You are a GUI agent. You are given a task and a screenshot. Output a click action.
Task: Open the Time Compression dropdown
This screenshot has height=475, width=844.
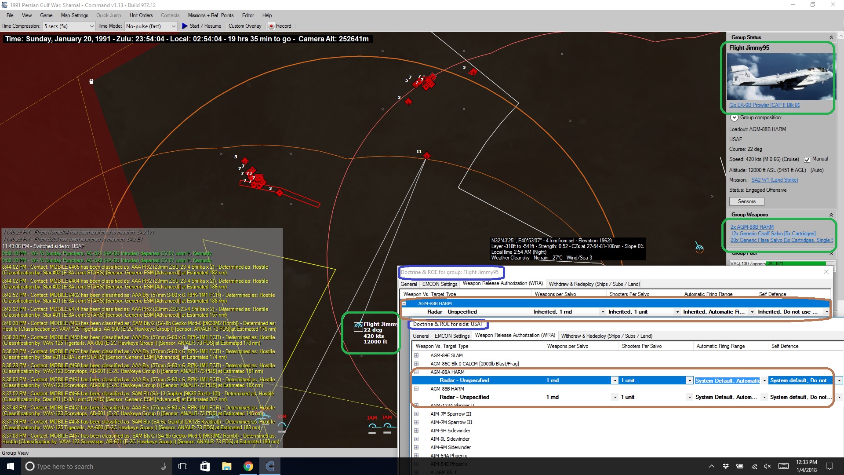(91, 26)
